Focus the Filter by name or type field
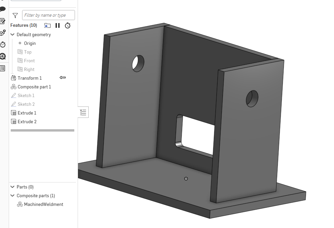Image resolution: width=334 pixels, height=228 pixels. tap(48, 15)
